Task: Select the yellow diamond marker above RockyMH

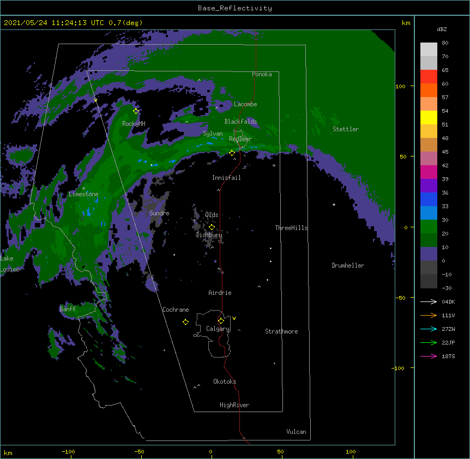Action: click(136, 111)
